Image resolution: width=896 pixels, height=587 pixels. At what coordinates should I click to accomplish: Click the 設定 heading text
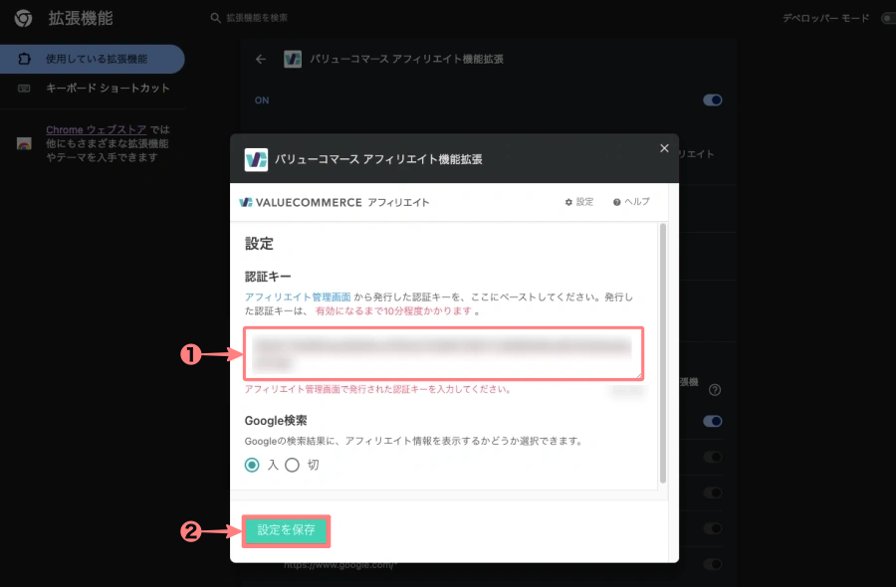259,244
